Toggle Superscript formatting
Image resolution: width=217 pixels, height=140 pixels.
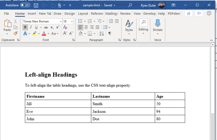pos(58,27)
